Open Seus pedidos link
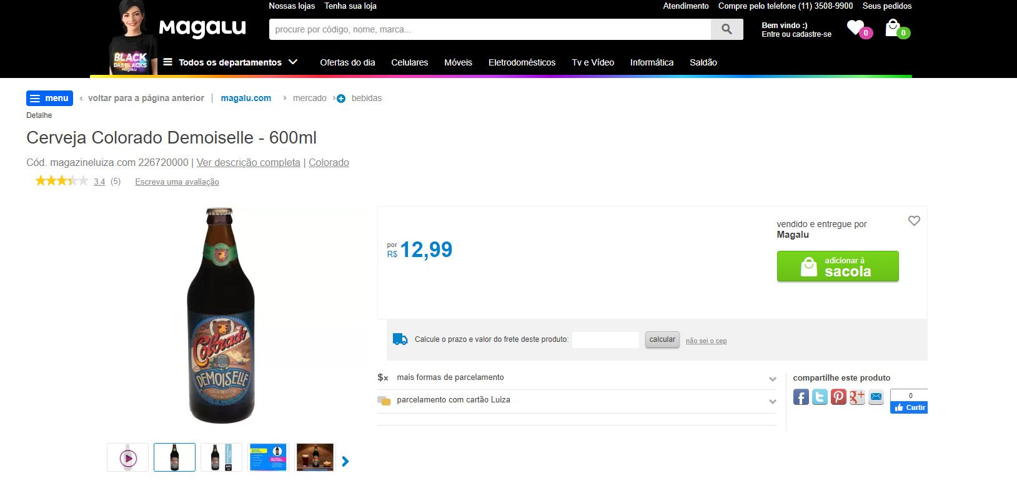The image size is (1017, 501). click(x=887, y=6)
